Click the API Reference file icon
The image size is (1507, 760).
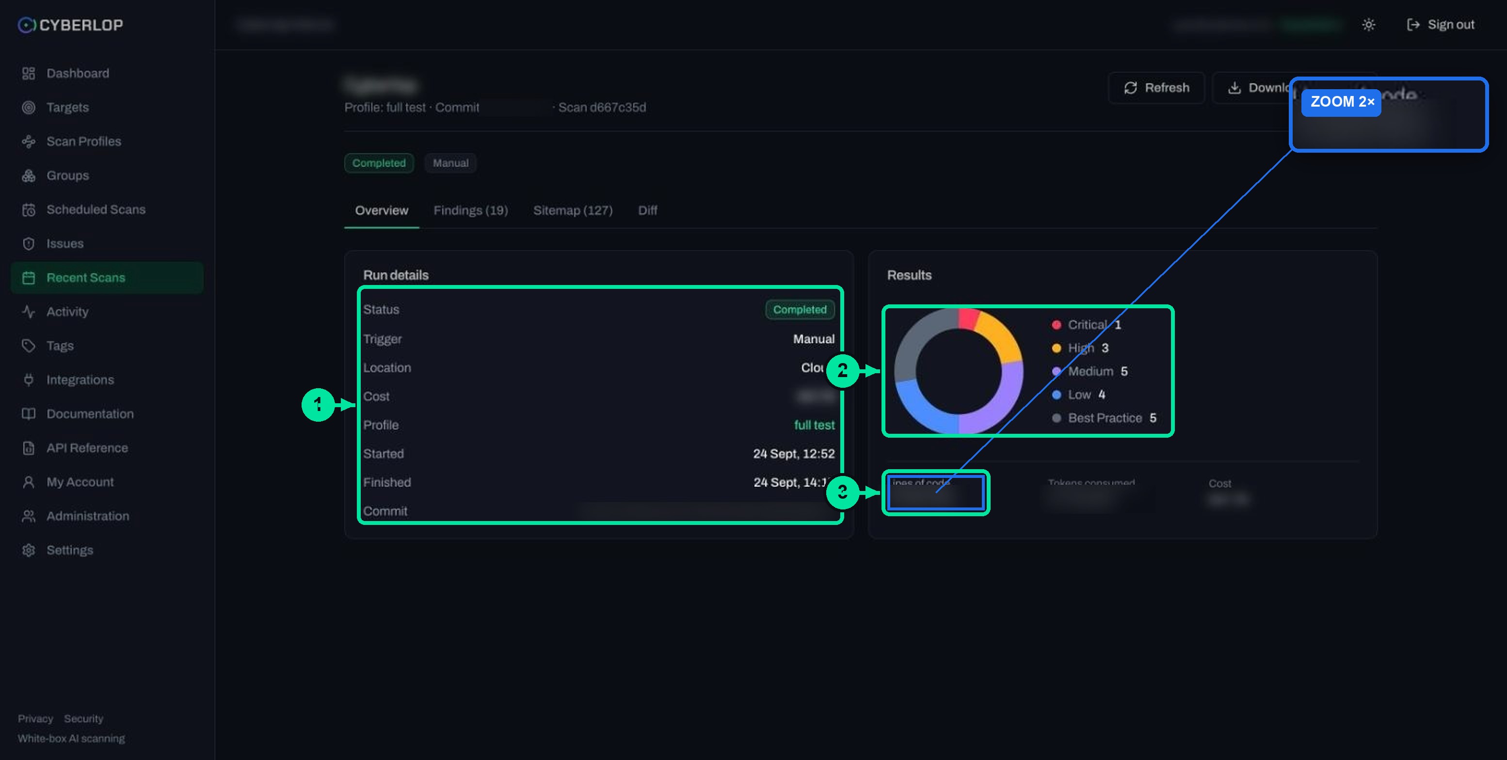click(29, 448)
